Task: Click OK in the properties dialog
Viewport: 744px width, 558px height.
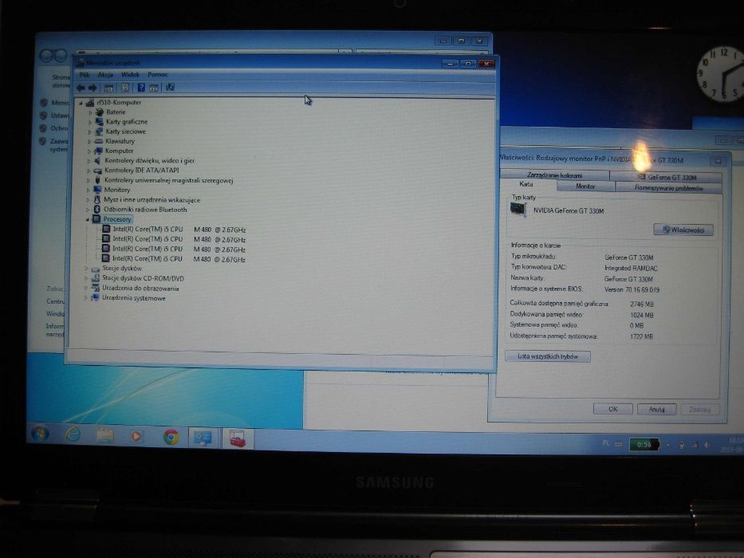Action: tap(612, 408)
